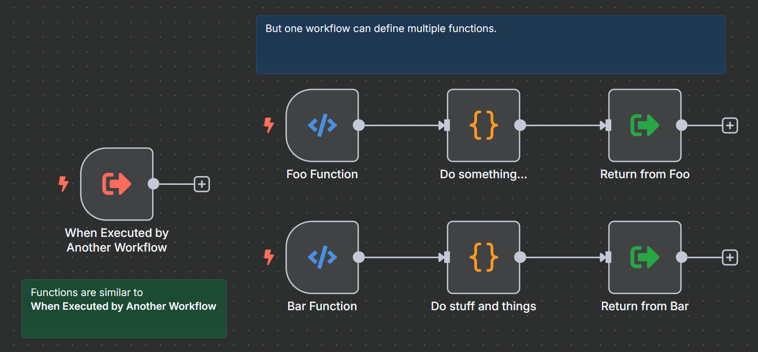The height and width of the screenshot is (352, 758).
Task: Select the Return from Foo node
Action: [x=645, y=125]
